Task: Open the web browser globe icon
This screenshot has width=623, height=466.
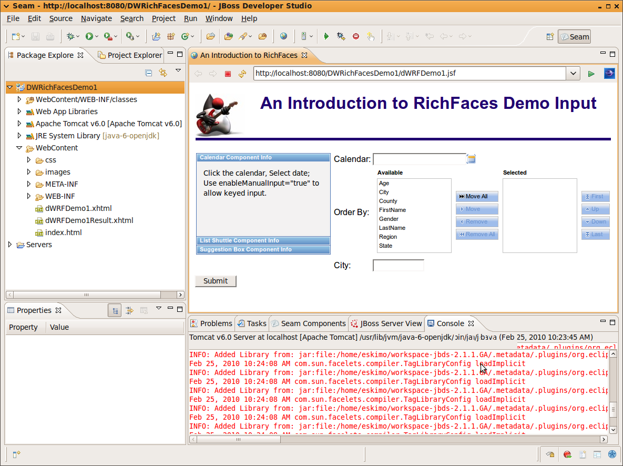Action: 283,36
